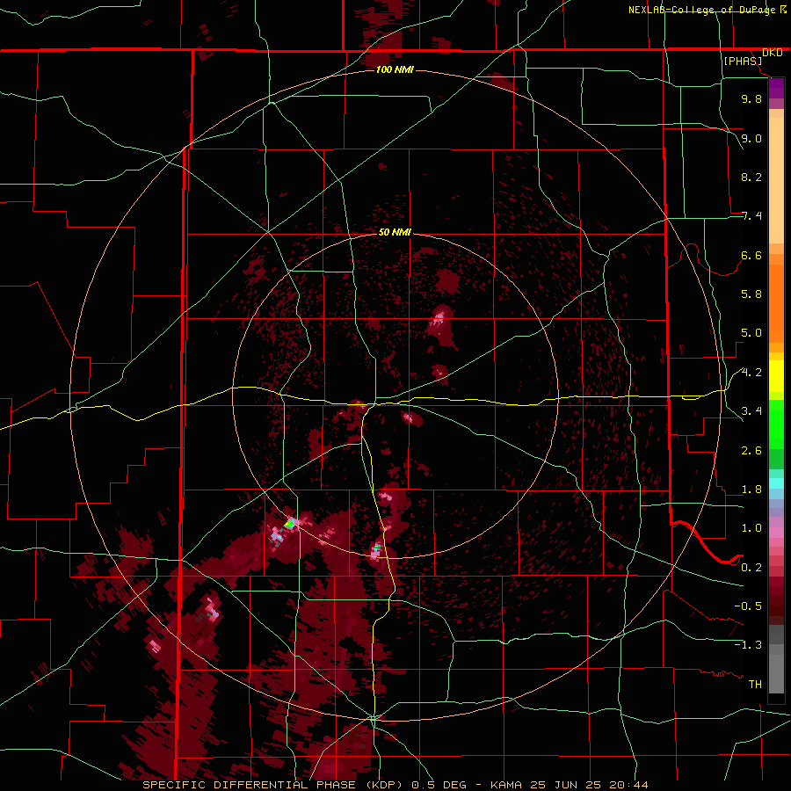The width and height of the screenshot is (791, 791).
Task: Pick the cyan segment of the color bar
Action: (x=776, y=483)
